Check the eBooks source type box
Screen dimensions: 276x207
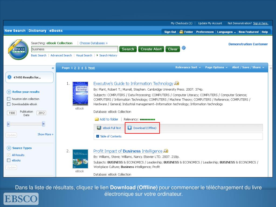point(9,160)
